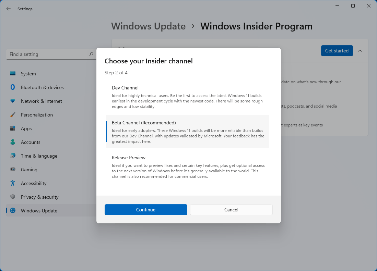Viewport: 377px width, 271px height.
Task: Collapse the Get started section chevron
Action: (x=360, y=51)
